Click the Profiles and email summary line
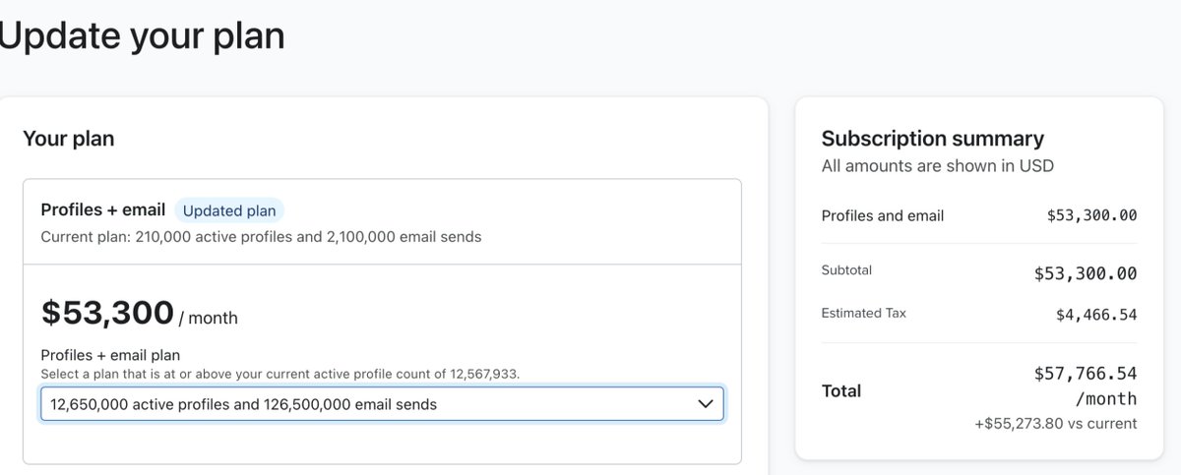 (979, 215)
